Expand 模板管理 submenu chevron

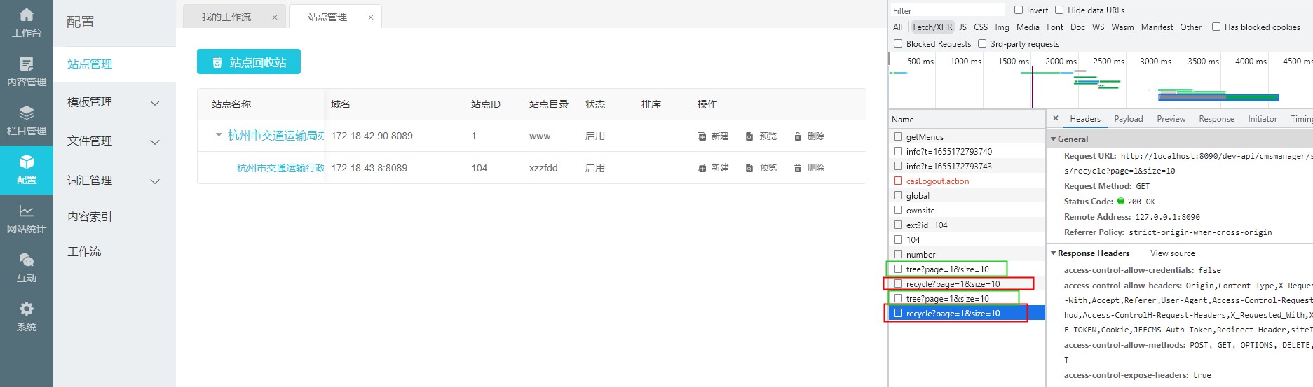[x=155, y=103]
